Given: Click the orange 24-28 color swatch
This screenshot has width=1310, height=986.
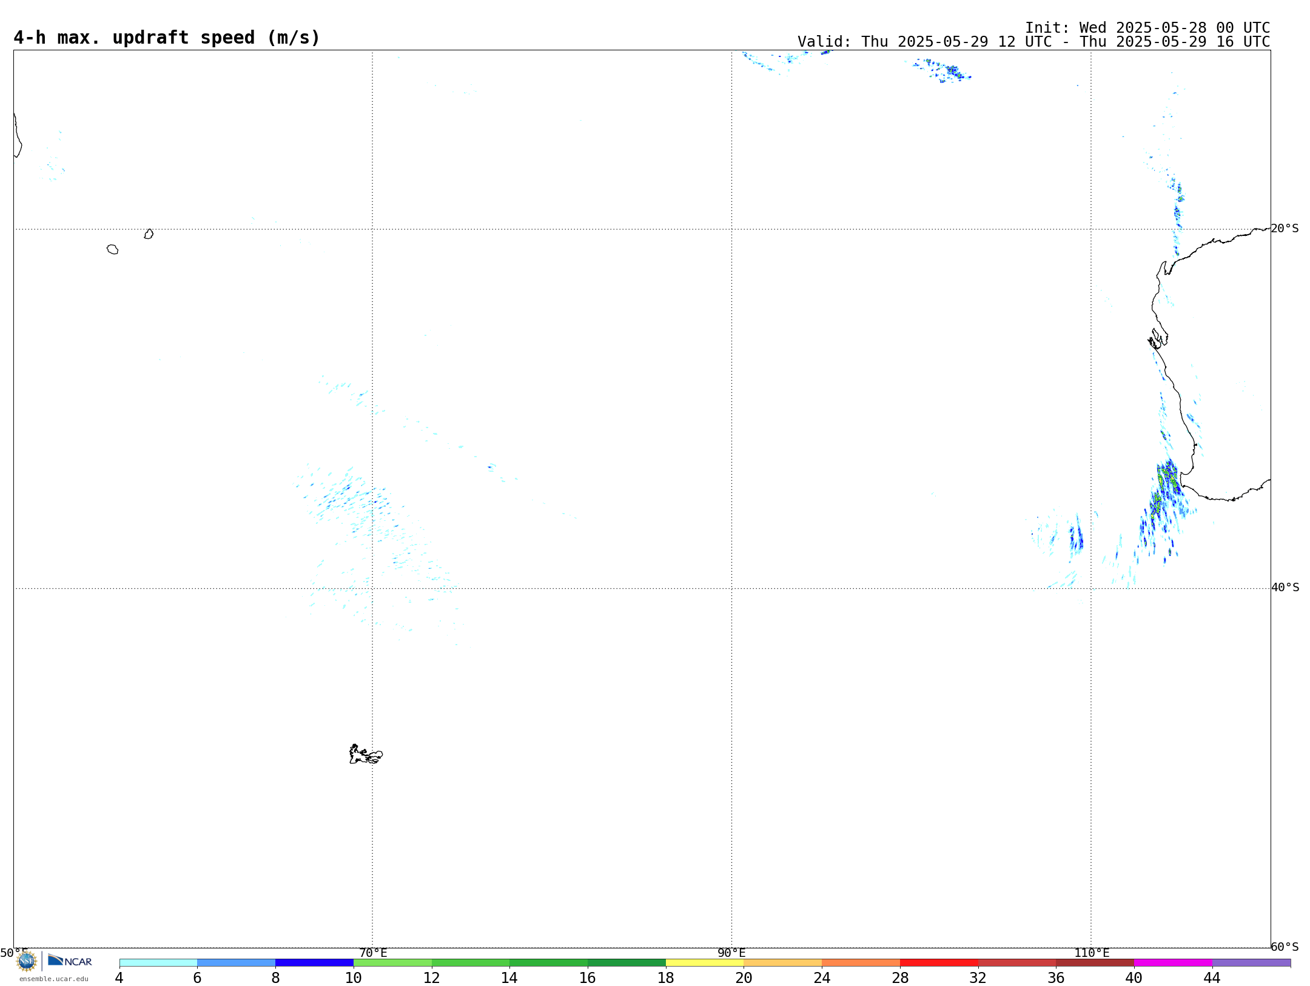Looking at the screenshot, I should pyautogui.click(x=861, y=963).
